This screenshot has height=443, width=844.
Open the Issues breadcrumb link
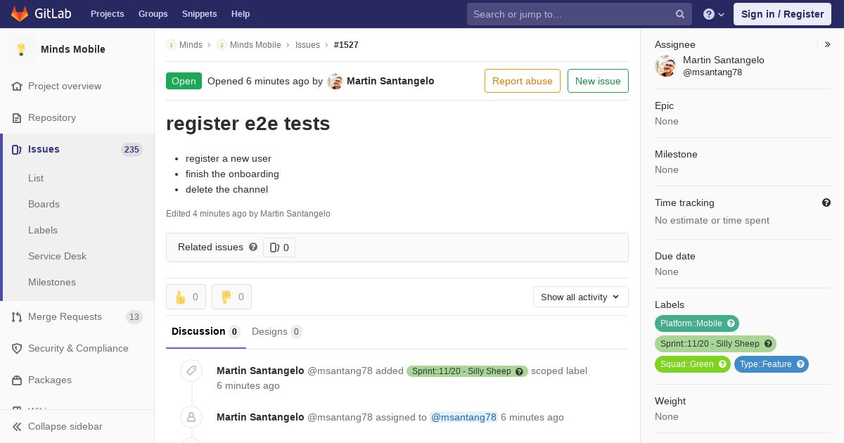pyautogui.click(x=307, y=44)
